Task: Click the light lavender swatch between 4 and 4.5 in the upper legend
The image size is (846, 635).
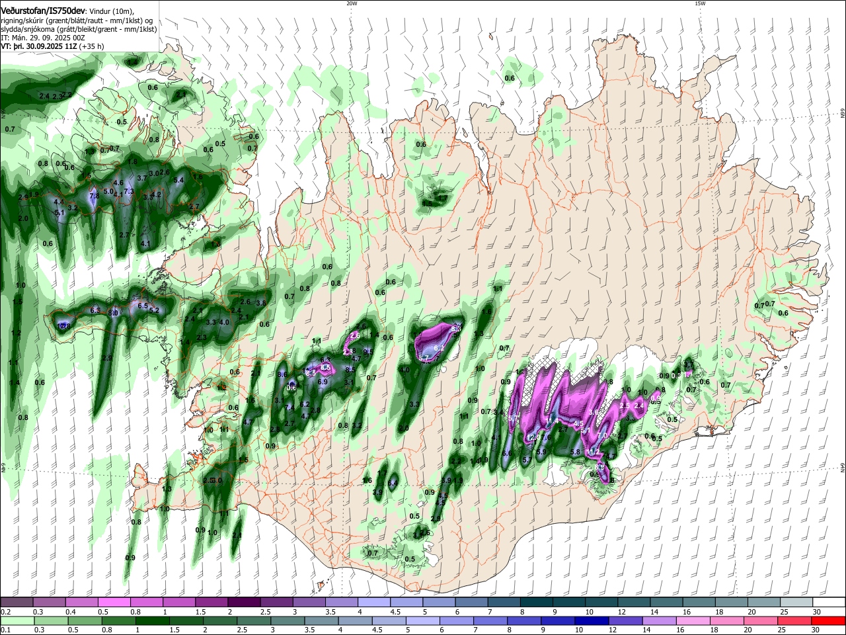Action: [374, 603]
